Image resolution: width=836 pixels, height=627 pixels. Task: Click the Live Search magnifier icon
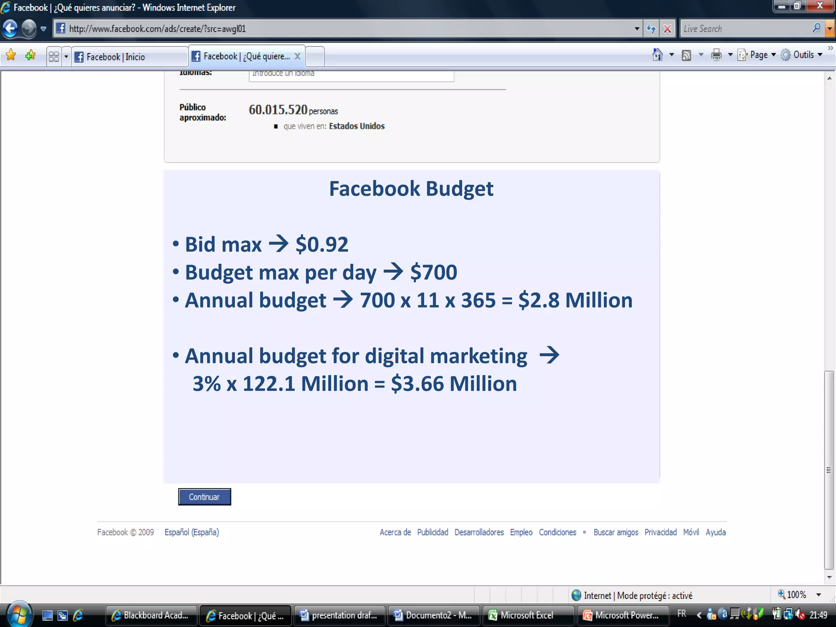pyautogui.click(x=816, y=28)
